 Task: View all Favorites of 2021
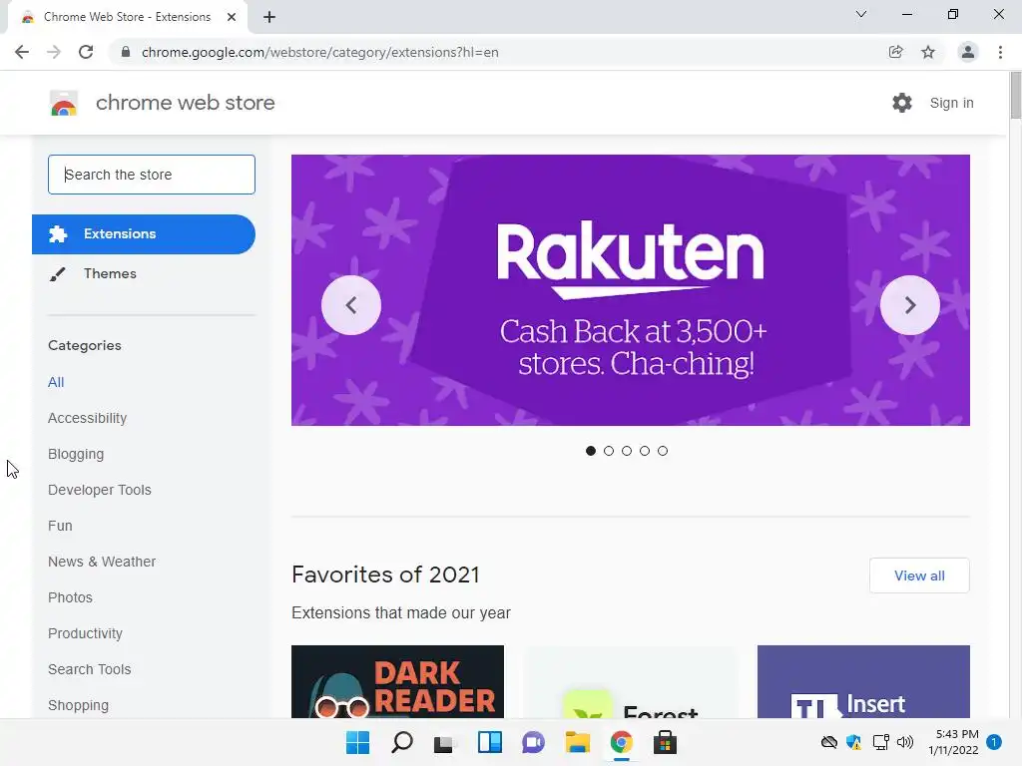point(919,575)
